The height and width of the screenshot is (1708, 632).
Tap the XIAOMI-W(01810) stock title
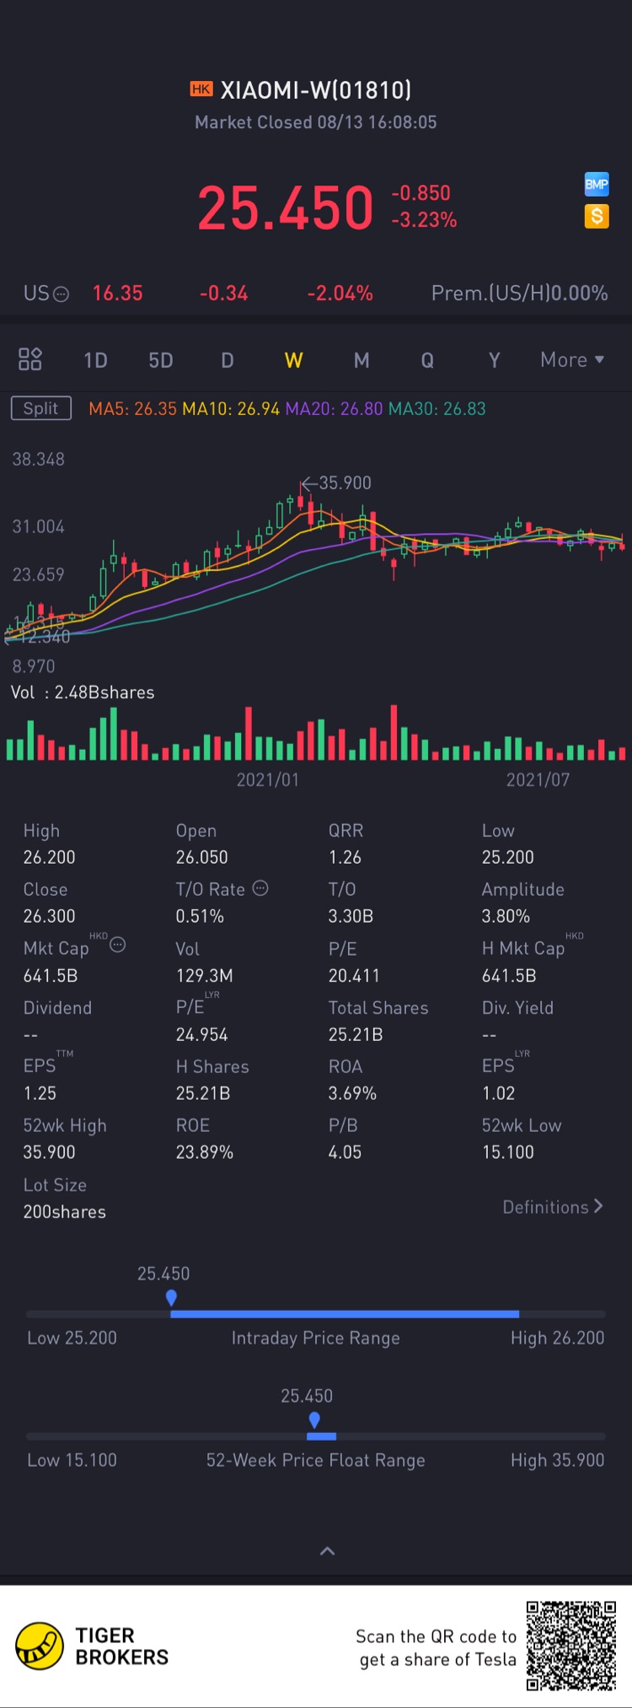(316, 89)
